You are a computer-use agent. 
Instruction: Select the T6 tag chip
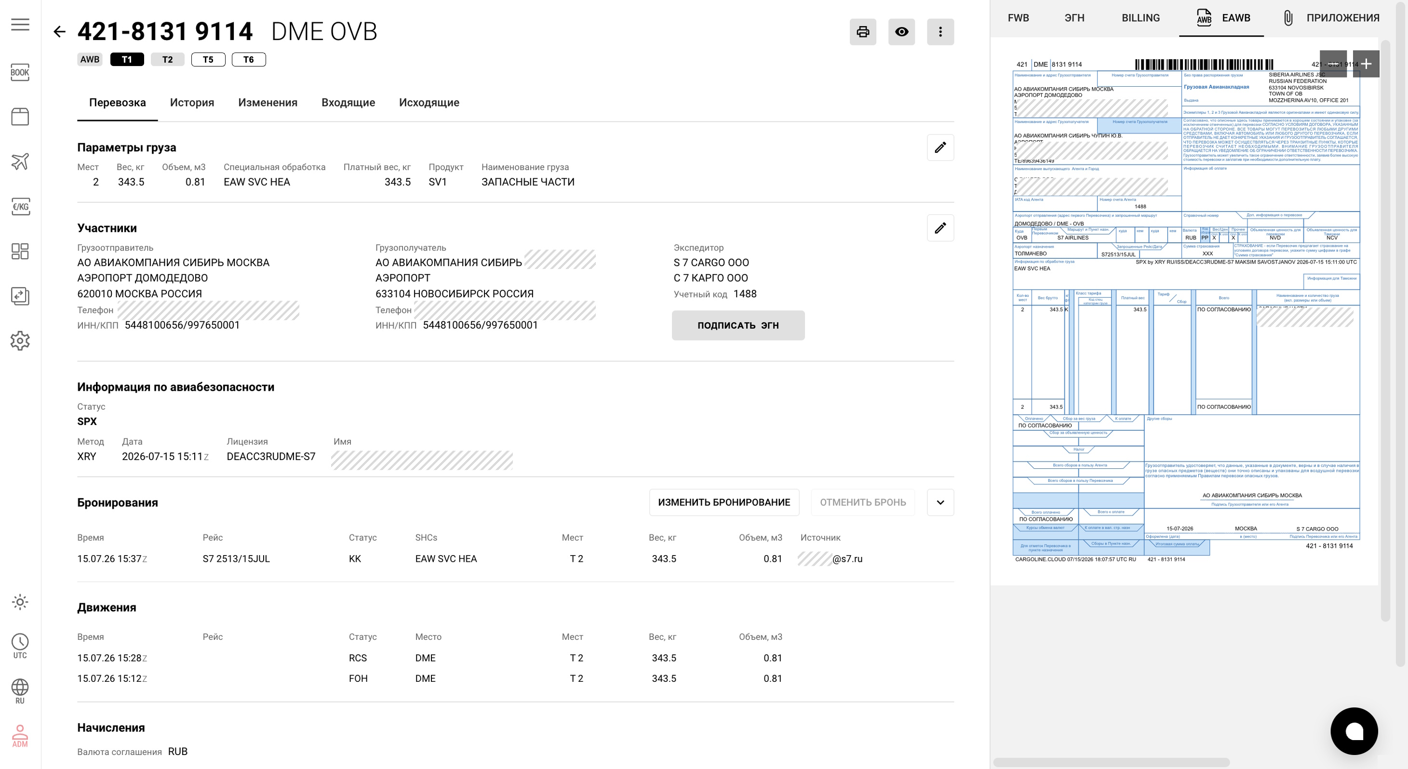(249, 60)
